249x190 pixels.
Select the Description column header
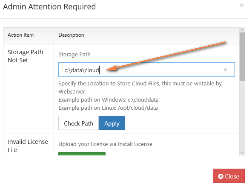72,35
